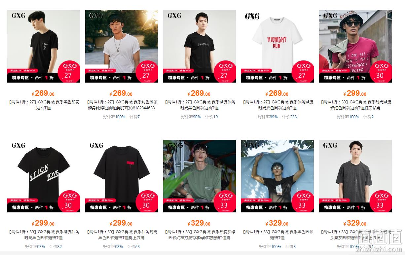Open the grey-green pocket T-shirt photo
This screenshot has height=255, width=405.
click(x=200, y=176)
